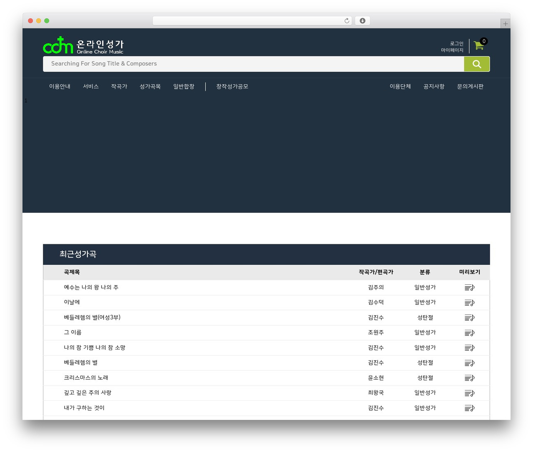Open the 작곡가 menu
The image size is (533, 452).
119,86
